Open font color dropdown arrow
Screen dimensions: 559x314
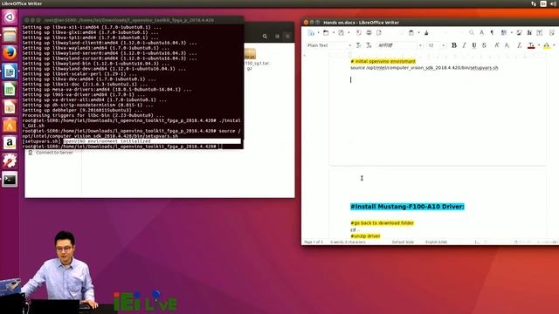(x=539, y=45)
